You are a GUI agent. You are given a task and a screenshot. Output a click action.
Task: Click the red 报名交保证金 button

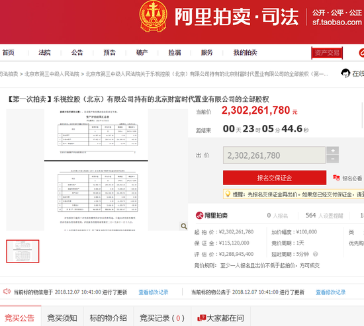pos(275,178)
